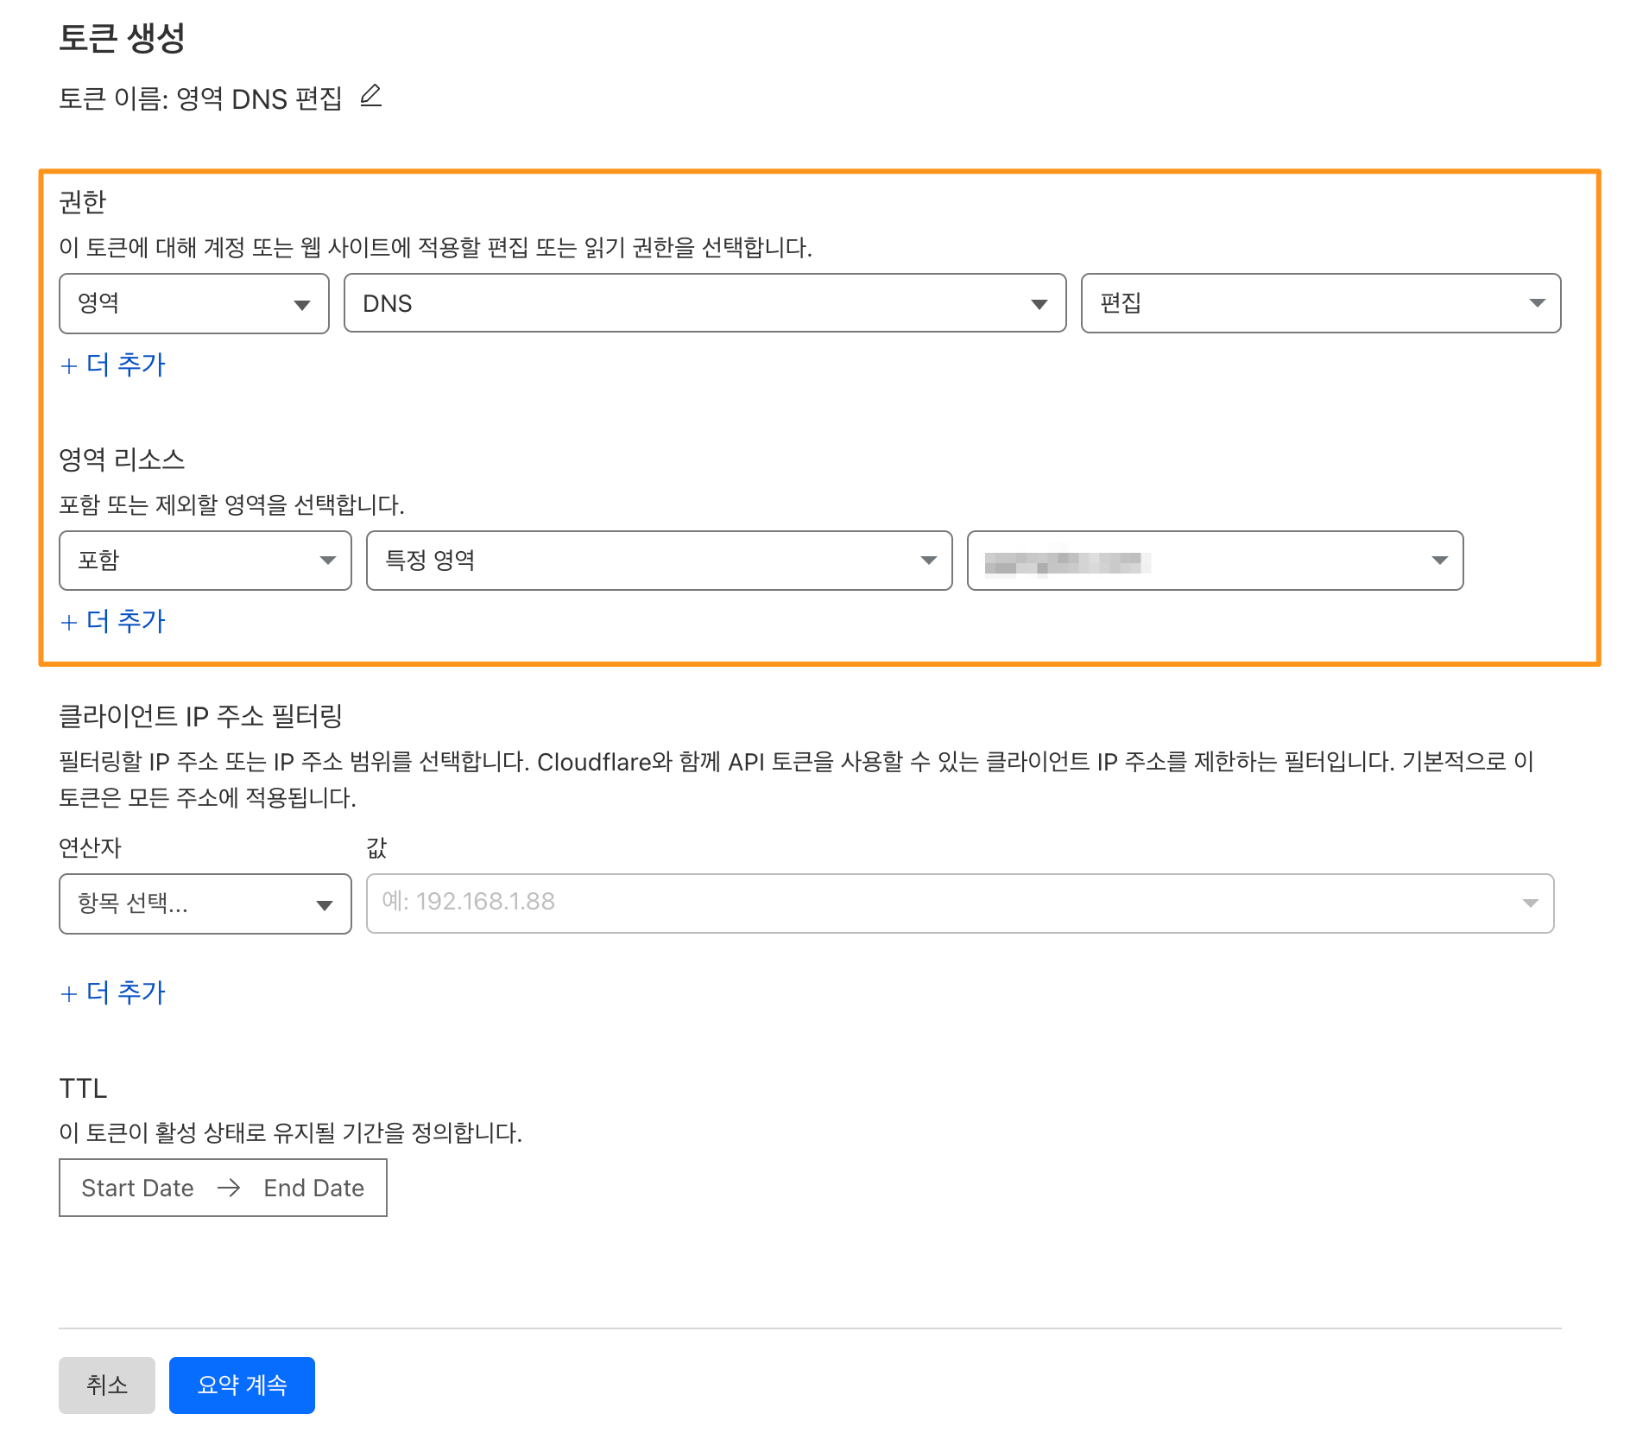Click the 취소 cancel button

107,1385
